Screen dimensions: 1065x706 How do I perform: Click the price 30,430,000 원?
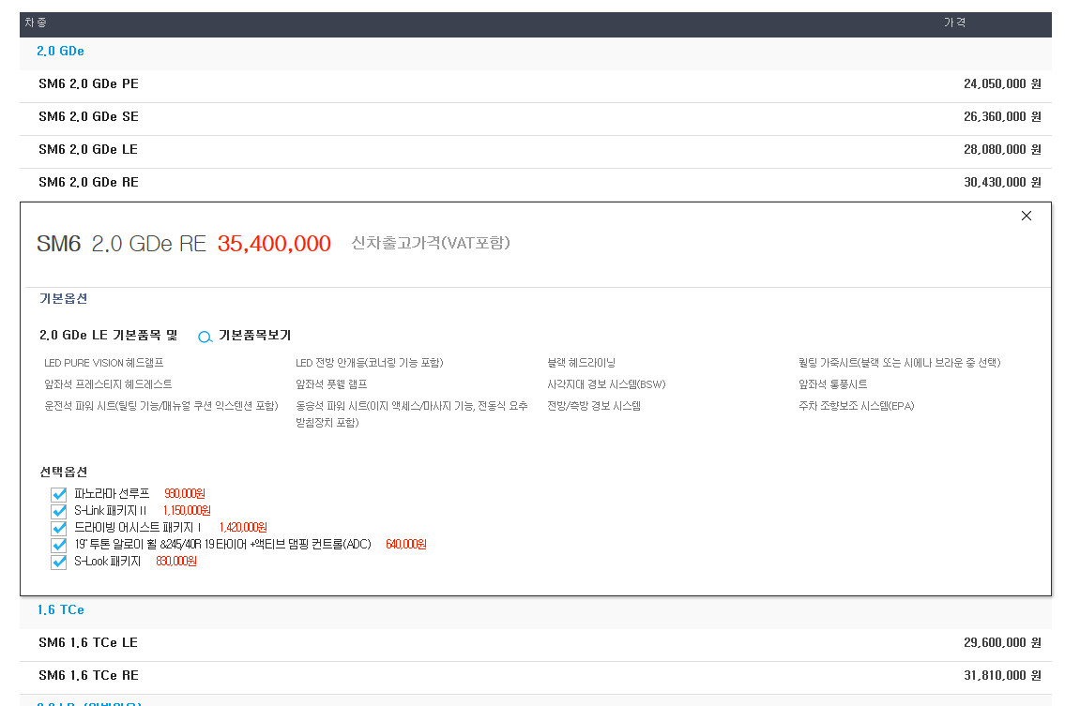point(1002,183)
